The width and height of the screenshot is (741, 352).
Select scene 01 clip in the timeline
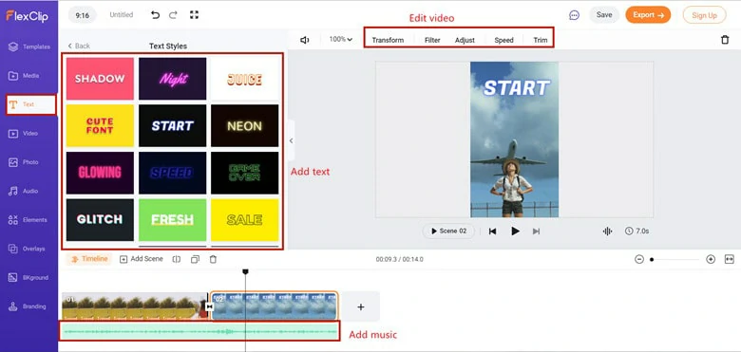click(x=134, y=306)
